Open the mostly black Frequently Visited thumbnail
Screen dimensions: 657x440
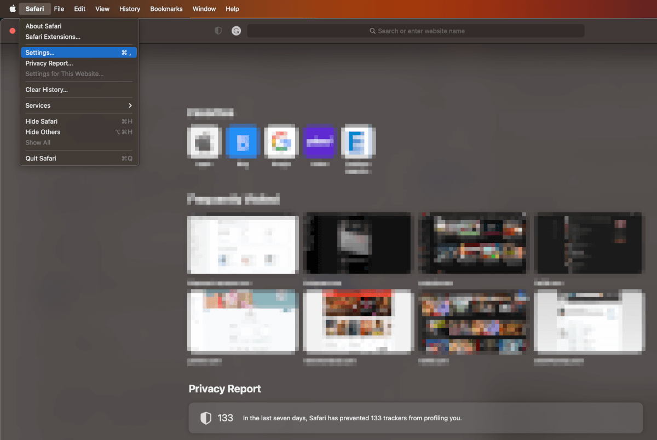click(x=358, y=244)
